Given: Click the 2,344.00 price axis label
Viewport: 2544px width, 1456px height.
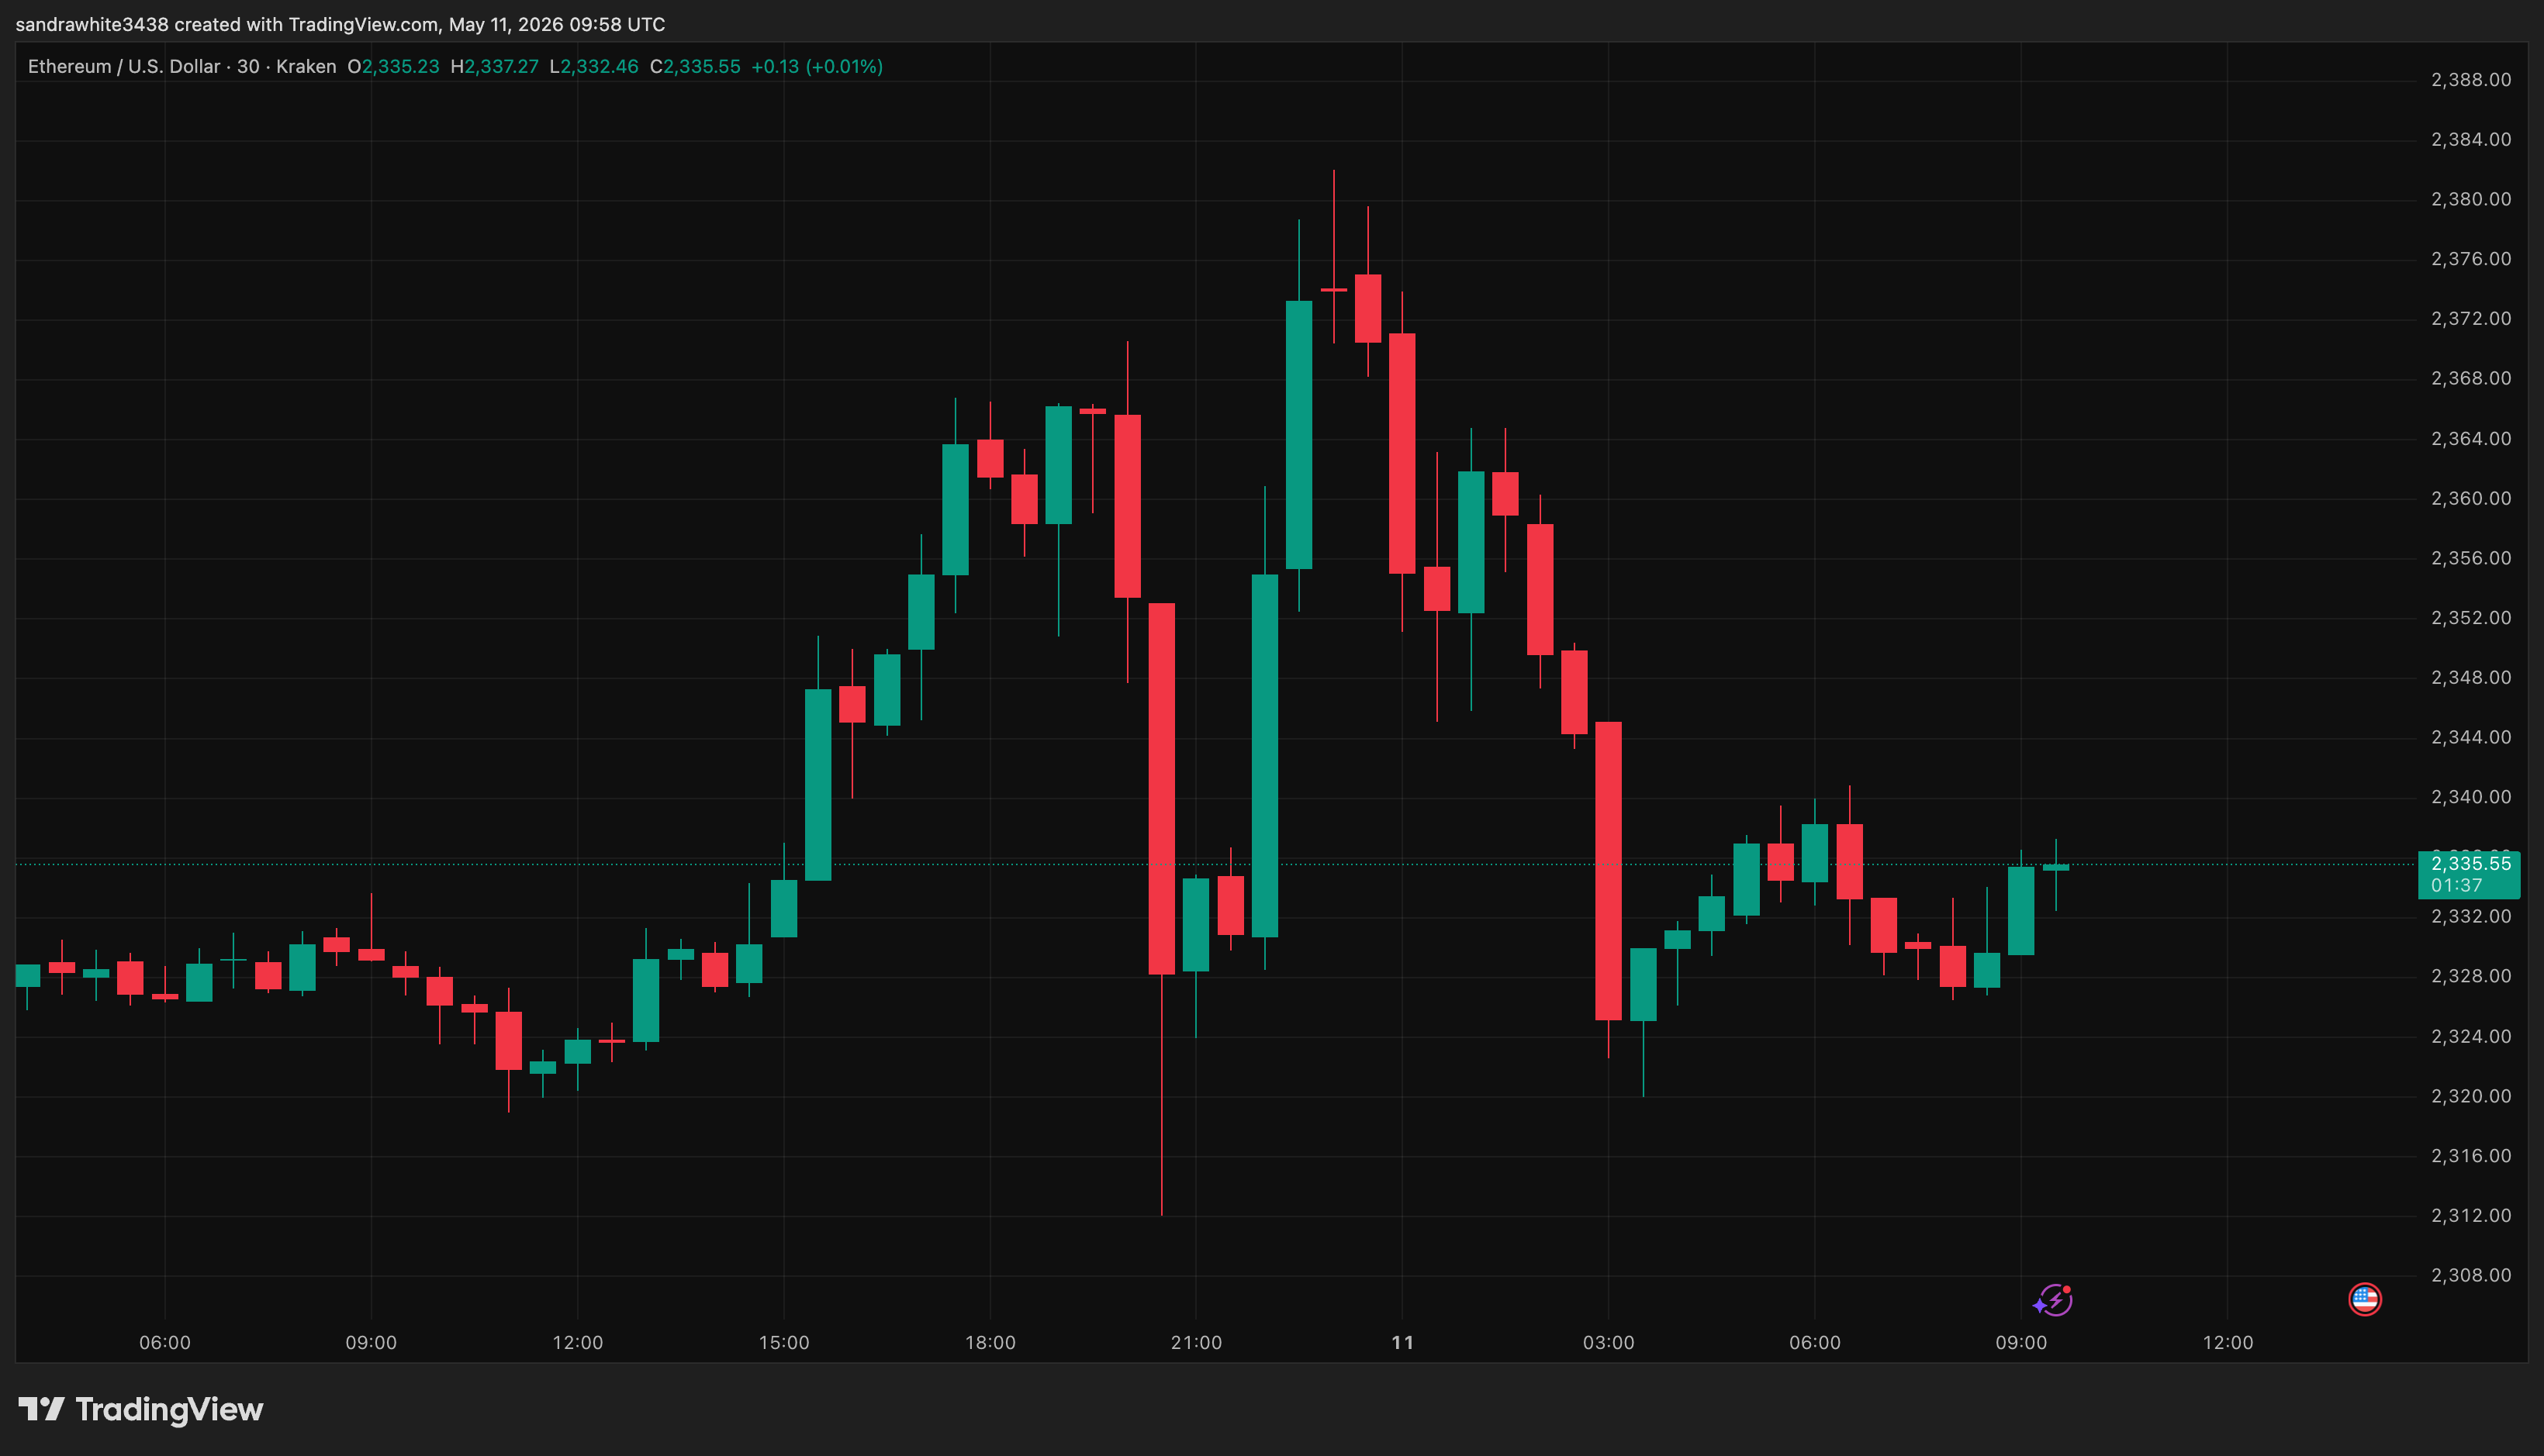Looking at the screenshot, I should 2471,737.
